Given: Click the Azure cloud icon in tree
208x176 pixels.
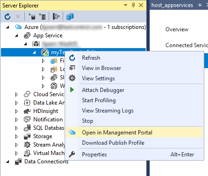Looking at the screenshot, I should pos(18,27).
